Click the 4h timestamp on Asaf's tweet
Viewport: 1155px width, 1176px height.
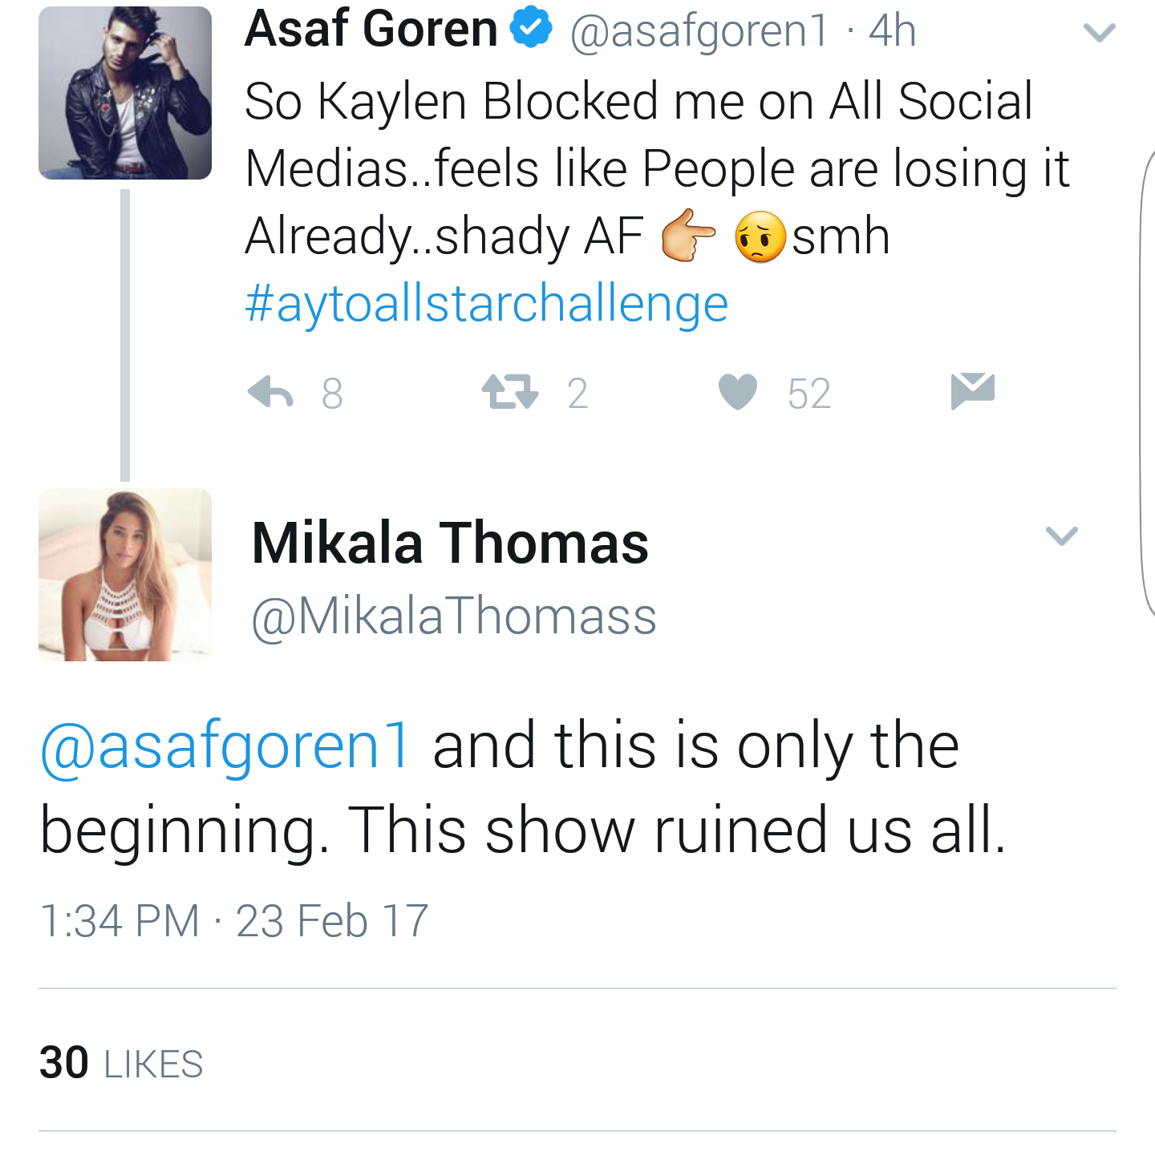(x=892, y=30)
